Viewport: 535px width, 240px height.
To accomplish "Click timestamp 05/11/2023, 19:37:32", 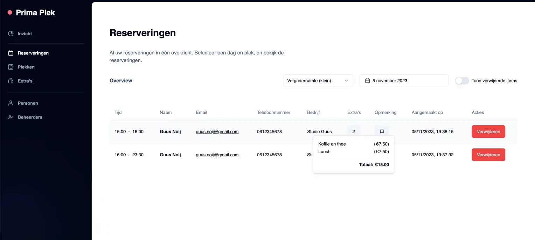I will click(432, 155).
